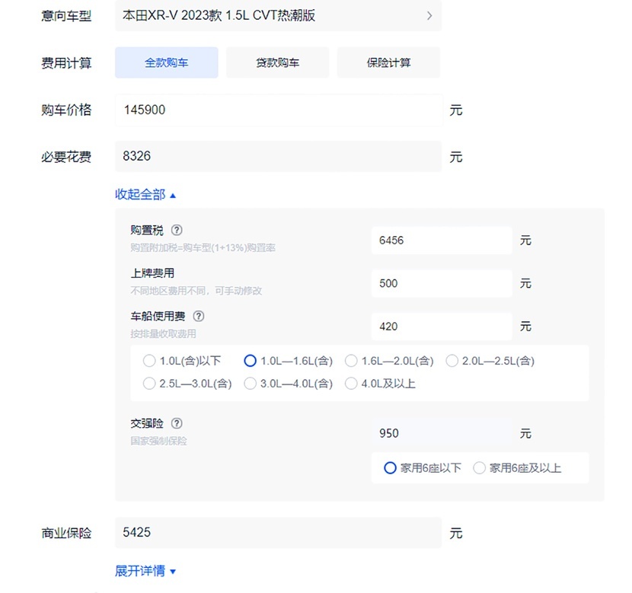Click the 费用计算 label
The width and height of the screenshot is (632, 593).
coord(66,63)
